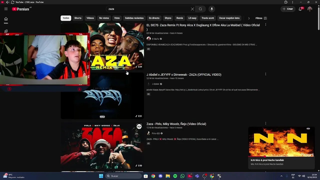Screen dimensions: 320x180
Task: Open Pirlo 420 channel avatar
Action: point(148,133)
